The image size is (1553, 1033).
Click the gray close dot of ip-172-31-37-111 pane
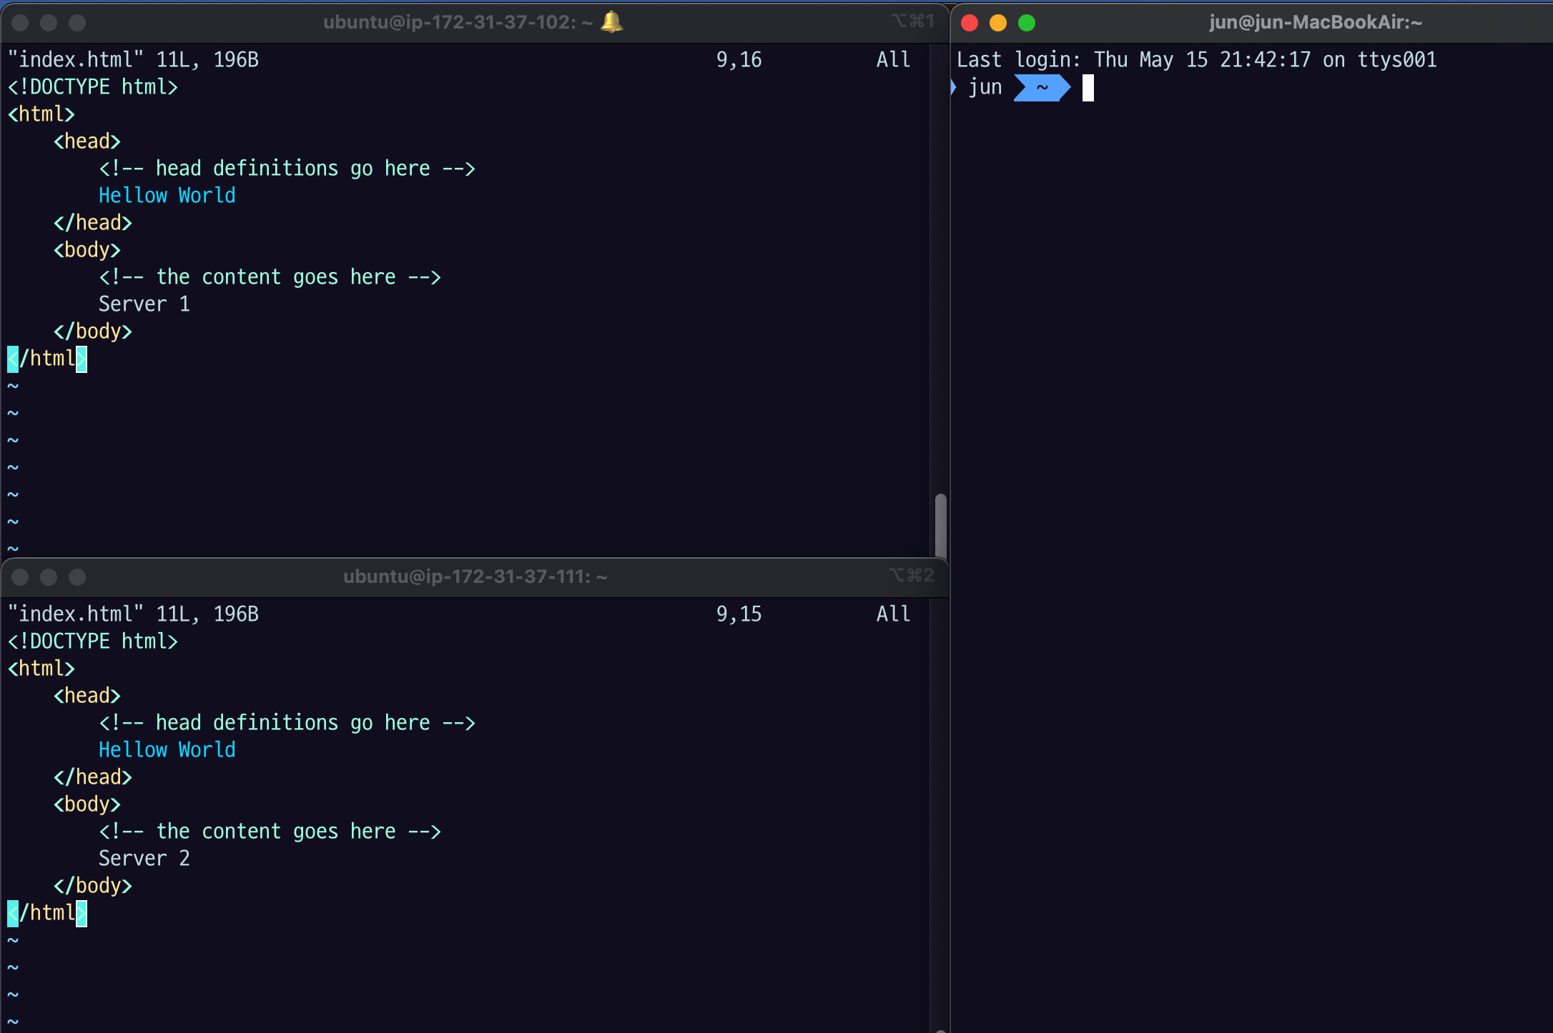20,577
